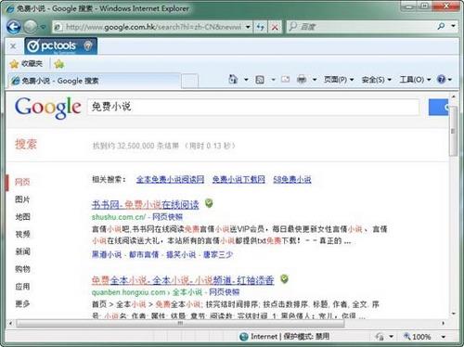Expand the Help icon dropdown arrow
This screenshot has height=347, width=464.
coord(450,80)
